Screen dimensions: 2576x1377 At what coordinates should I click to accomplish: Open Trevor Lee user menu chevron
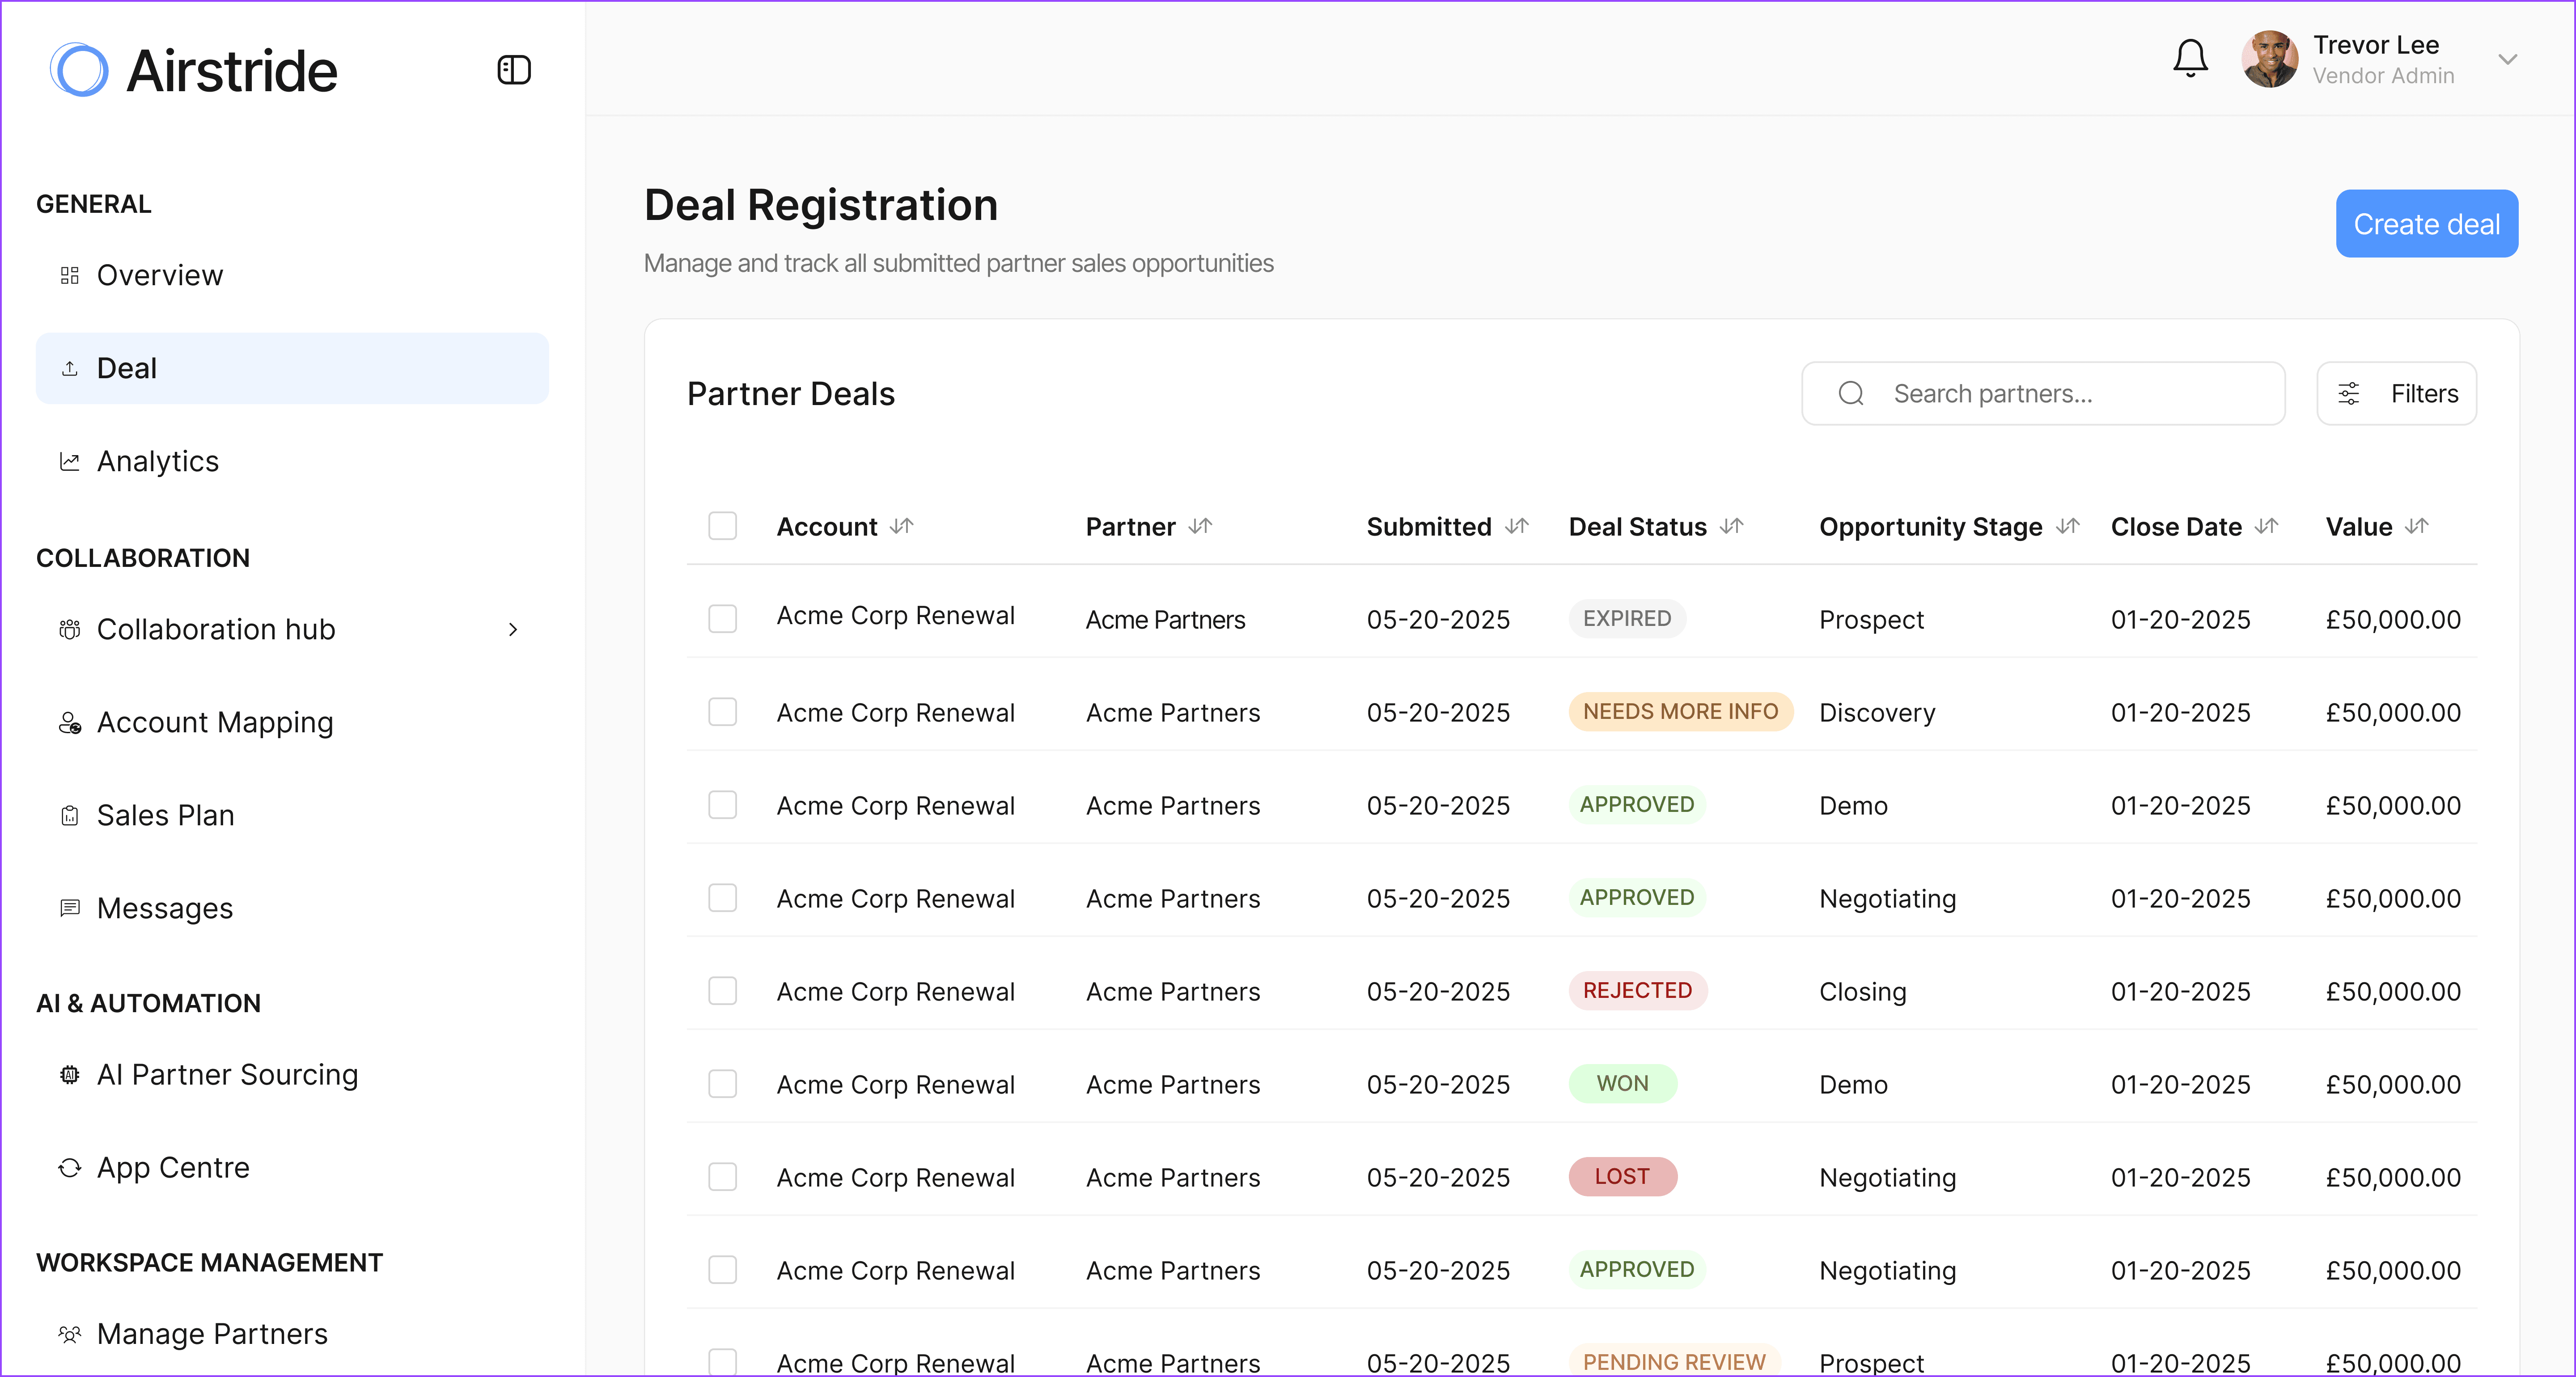[x=2507, y=59]
